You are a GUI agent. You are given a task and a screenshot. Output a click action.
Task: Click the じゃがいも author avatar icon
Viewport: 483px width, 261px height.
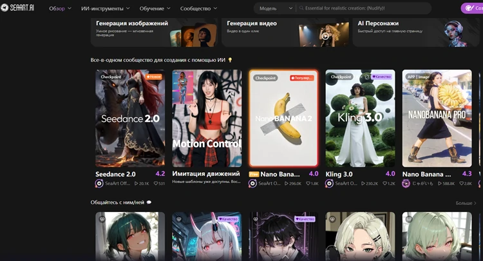(x=406, y=184)
